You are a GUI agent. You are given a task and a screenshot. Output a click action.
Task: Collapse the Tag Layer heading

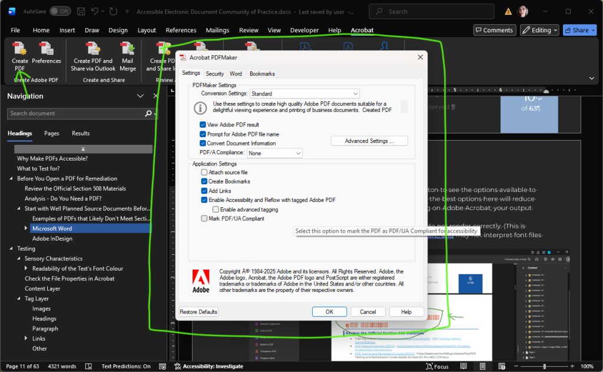click(18, 298)
